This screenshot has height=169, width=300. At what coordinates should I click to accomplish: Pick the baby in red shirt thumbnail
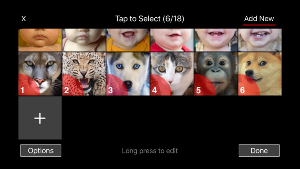pyautogui.click(x=172, y=40)
